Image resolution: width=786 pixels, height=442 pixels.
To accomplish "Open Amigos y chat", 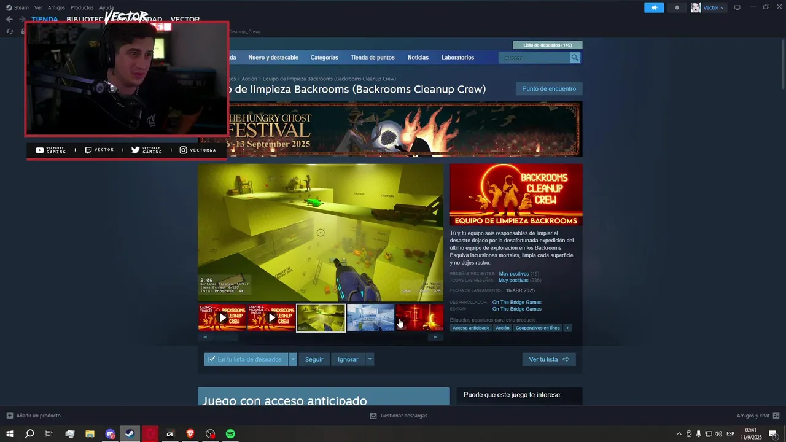I will [758, 416].
